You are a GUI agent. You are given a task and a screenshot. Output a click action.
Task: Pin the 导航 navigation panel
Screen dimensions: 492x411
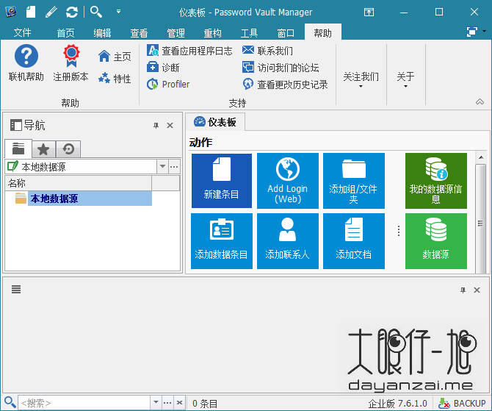coord(156,126)
